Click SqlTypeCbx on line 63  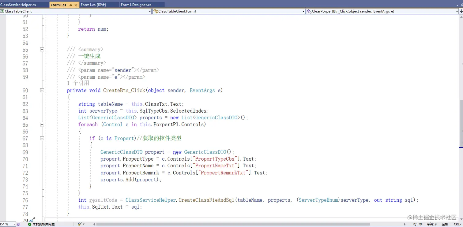[153, 111]
